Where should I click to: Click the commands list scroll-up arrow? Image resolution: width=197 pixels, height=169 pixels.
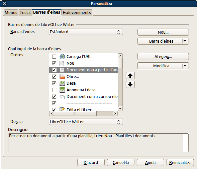click(x=120, y=56)
